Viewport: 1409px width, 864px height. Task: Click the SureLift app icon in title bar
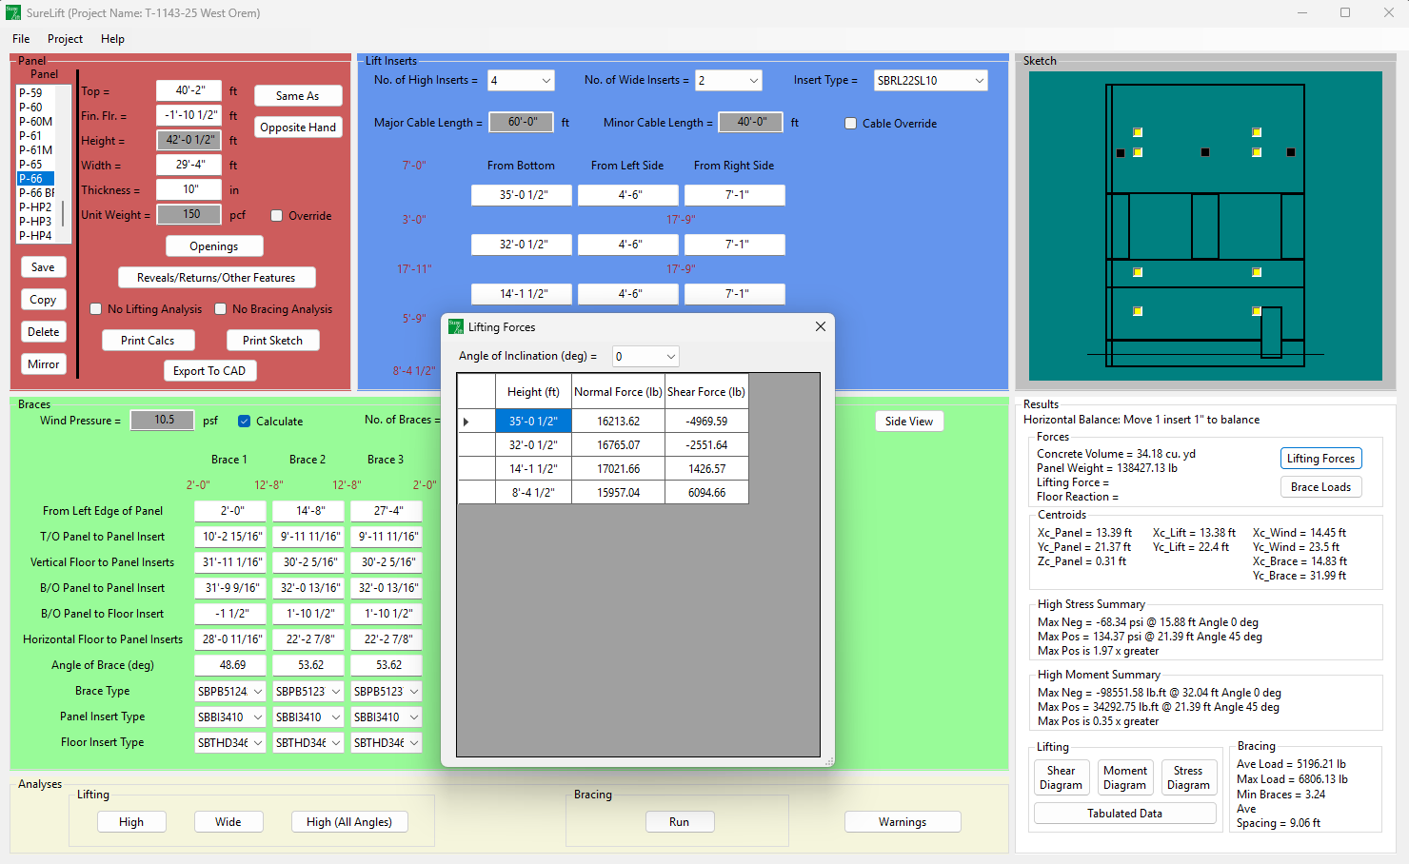coord(13,13)
